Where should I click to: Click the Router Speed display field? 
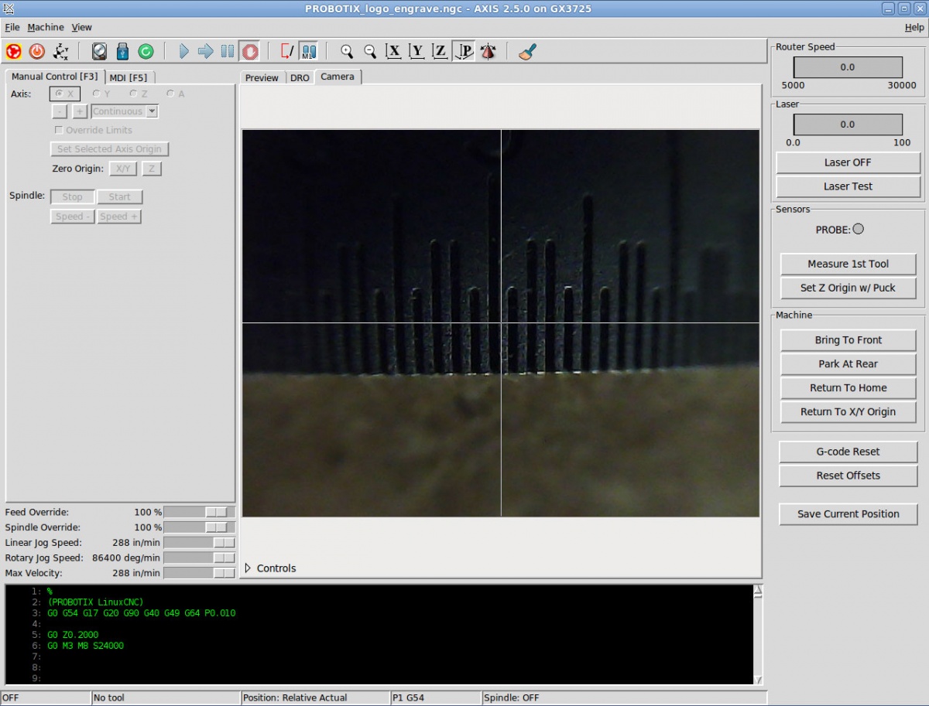[848, 67]
